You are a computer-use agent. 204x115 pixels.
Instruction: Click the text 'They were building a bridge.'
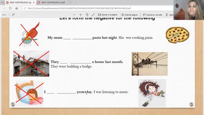coord(71,66)
